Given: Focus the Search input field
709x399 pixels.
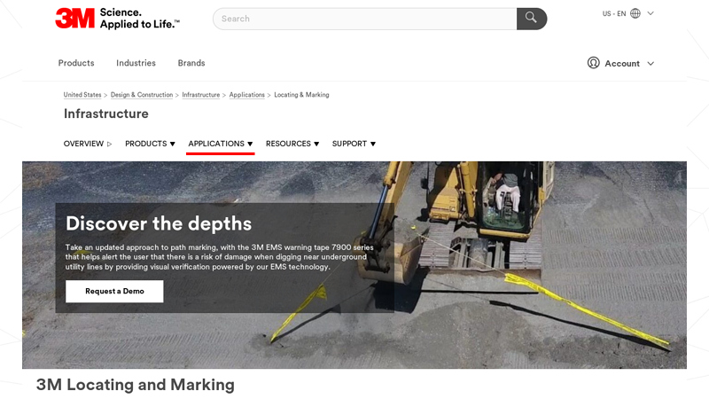Looking at the screenshot, I should pos(365,19).
